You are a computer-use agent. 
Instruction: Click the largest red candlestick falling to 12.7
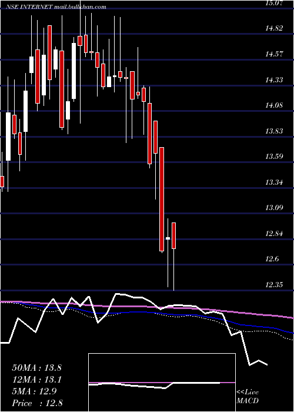coord(162,199)
